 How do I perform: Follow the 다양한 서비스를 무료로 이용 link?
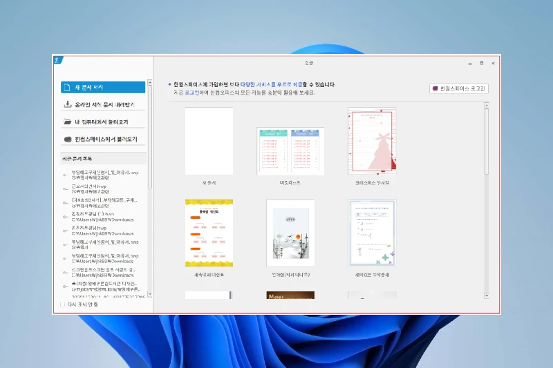[271, 84]
